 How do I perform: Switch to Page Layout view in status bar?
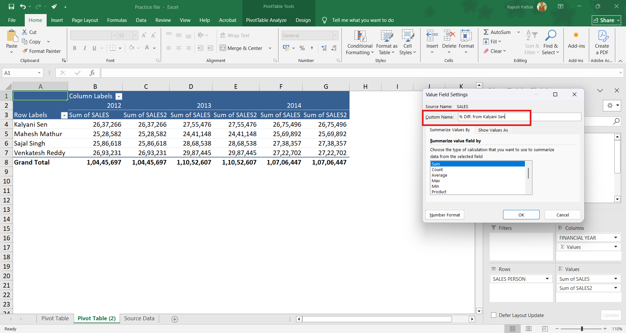pyautogui.click(x=529, y=329)
